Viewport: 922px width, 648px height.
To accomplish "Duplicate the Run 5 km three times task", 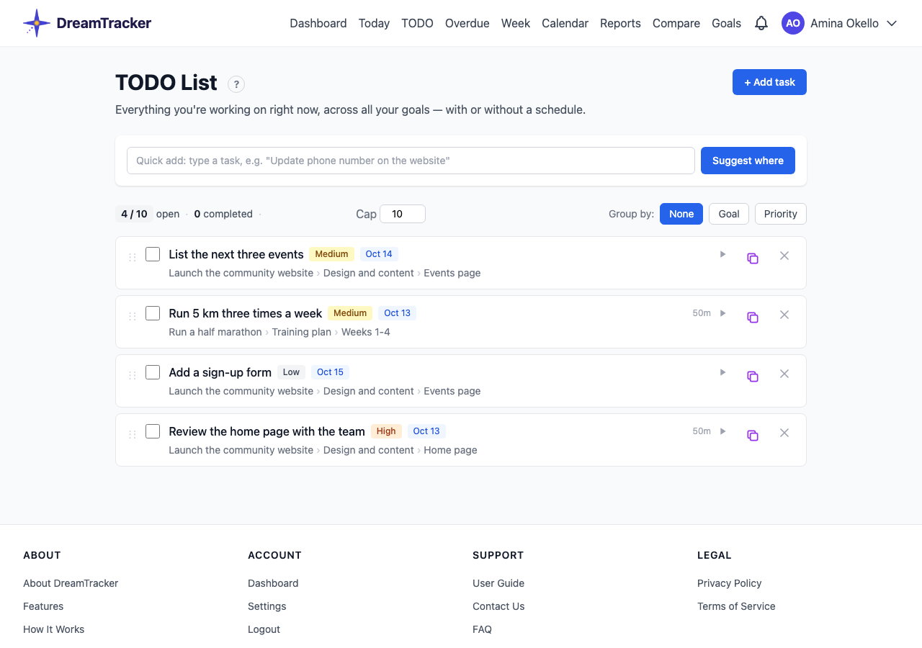I will 753,317.
